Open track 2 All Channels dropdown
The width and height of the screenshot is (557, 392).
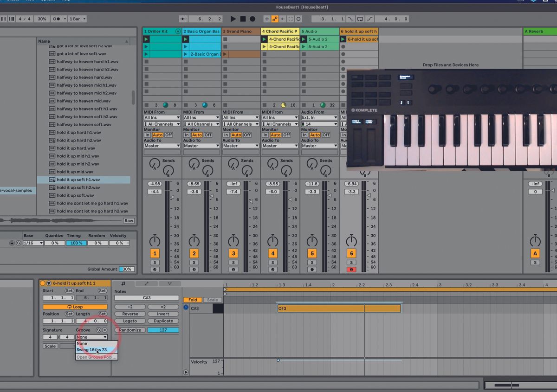201,124
